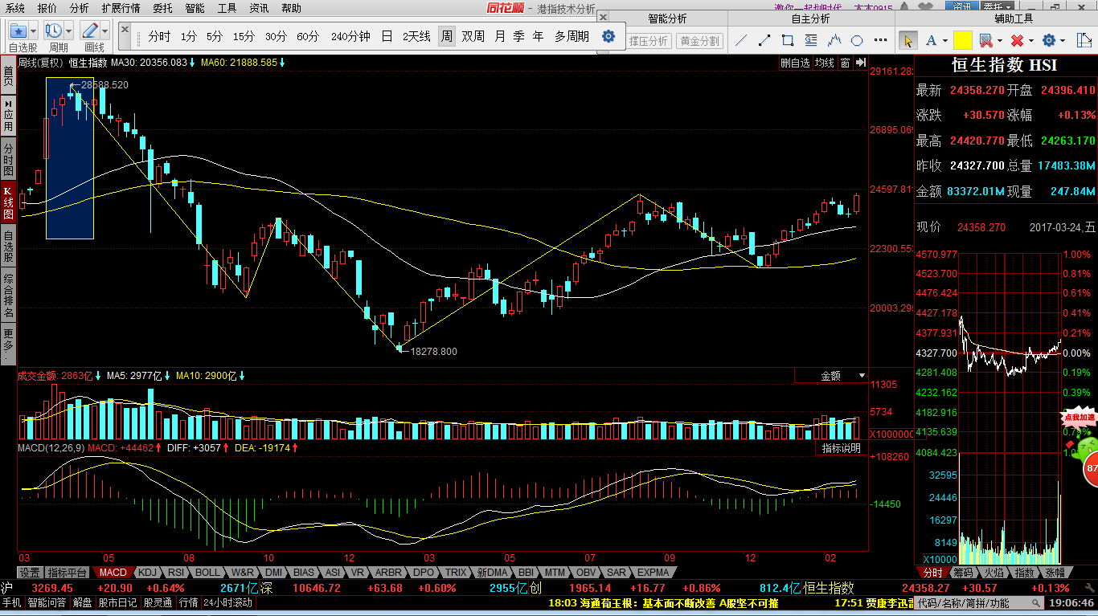Click the red X delete drawings icon
The image size is (1098, 616).
(1017, 40)
